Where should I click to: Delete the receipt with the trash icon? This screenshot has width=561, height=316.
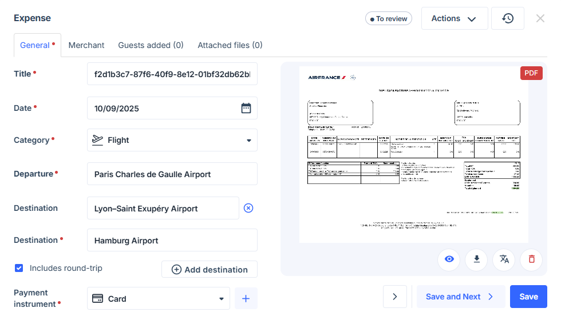click(x=532, y=259)
